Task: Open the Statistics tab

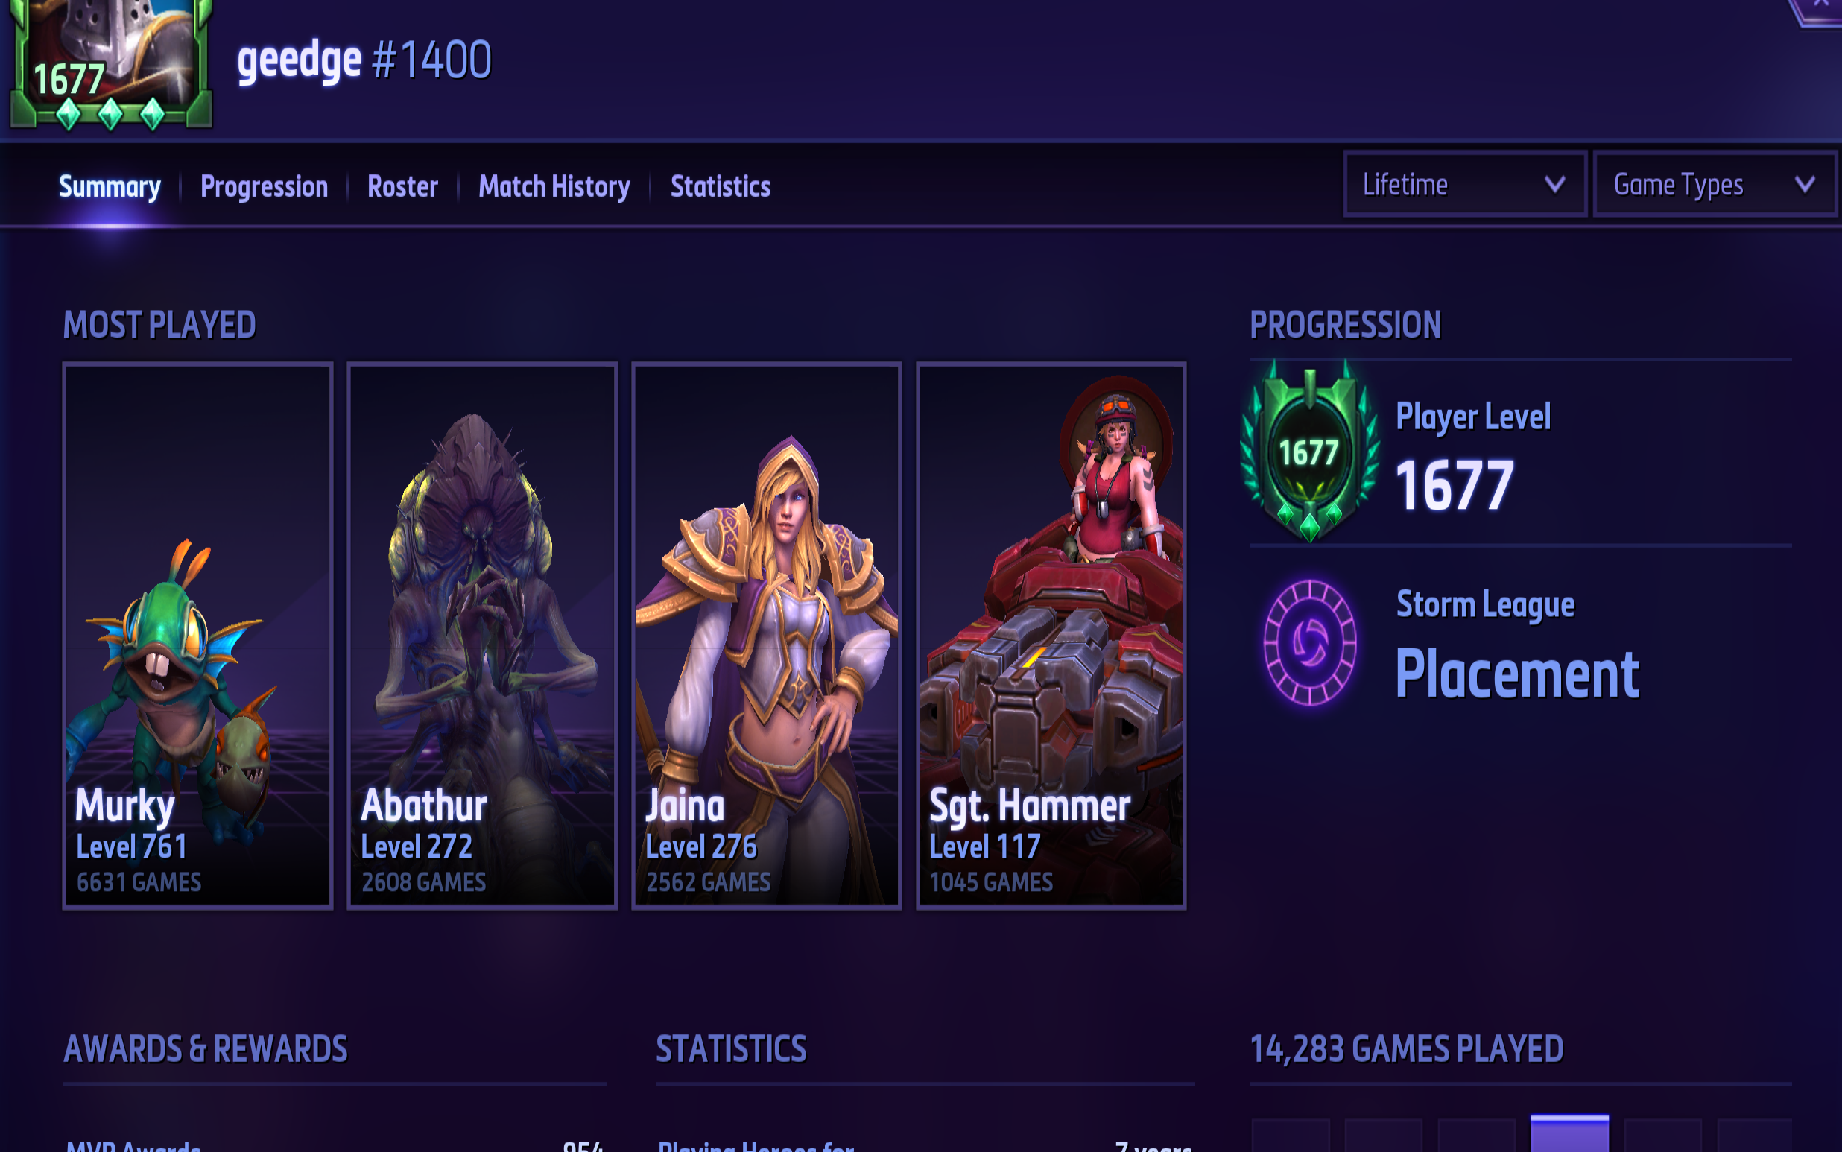Action: tap(720, 187)
